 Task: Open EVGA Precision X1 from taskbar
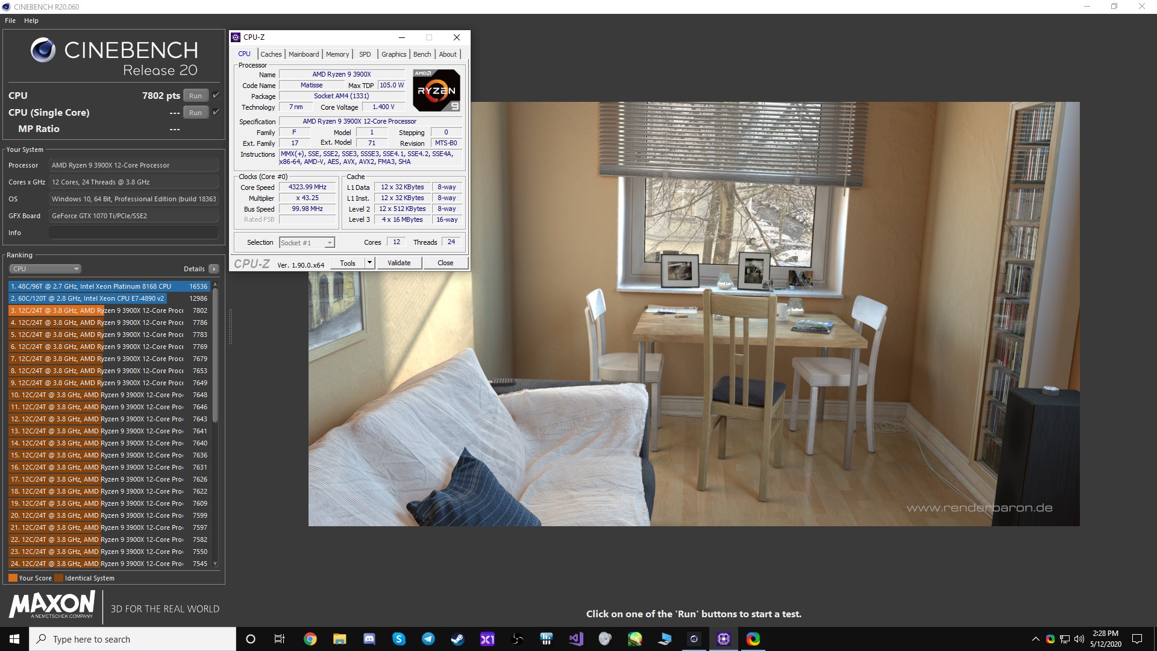tap(487, 639)
